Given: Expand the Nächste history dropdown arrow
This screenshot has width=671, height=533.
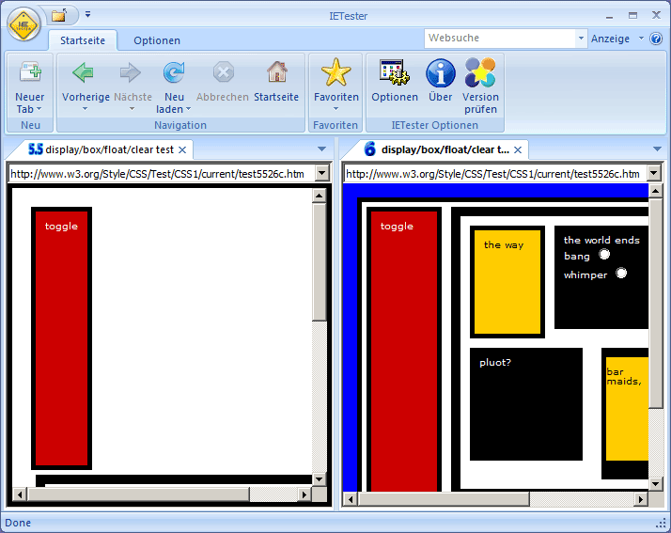Looking at the screenshot, I should coord(133,109).
